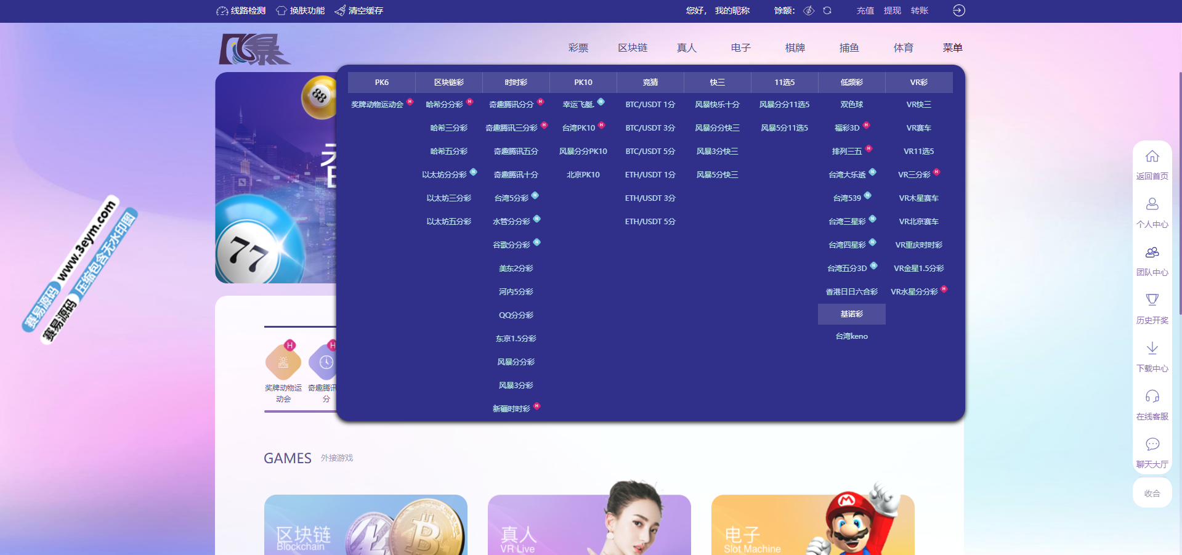Select 双色球 in the 低频彩 column
Image resolution: width=1182 pixels, height=555 pixels.
pyautogui.click(x=851, y=105)
